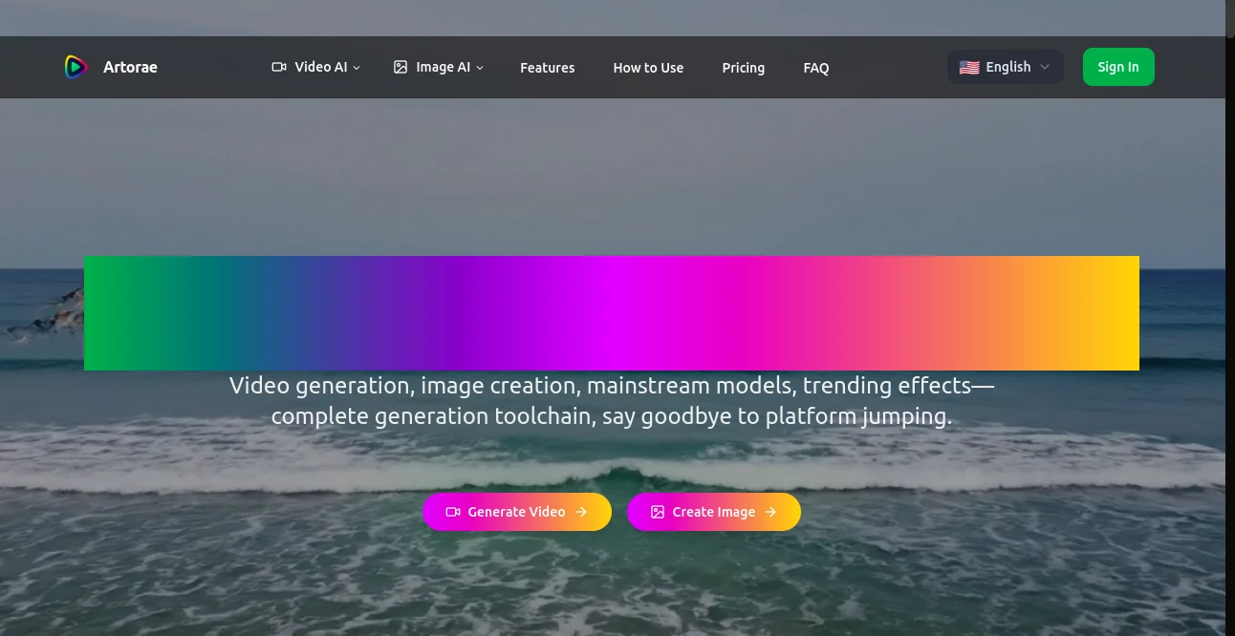Click the US flag icon in language selector
The image size is (1235, 636).
[968, 67]
